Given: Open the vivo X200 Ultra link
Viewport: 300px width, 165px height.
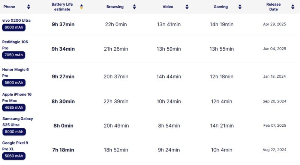Looking at the screenshot, I should [16, 20].
